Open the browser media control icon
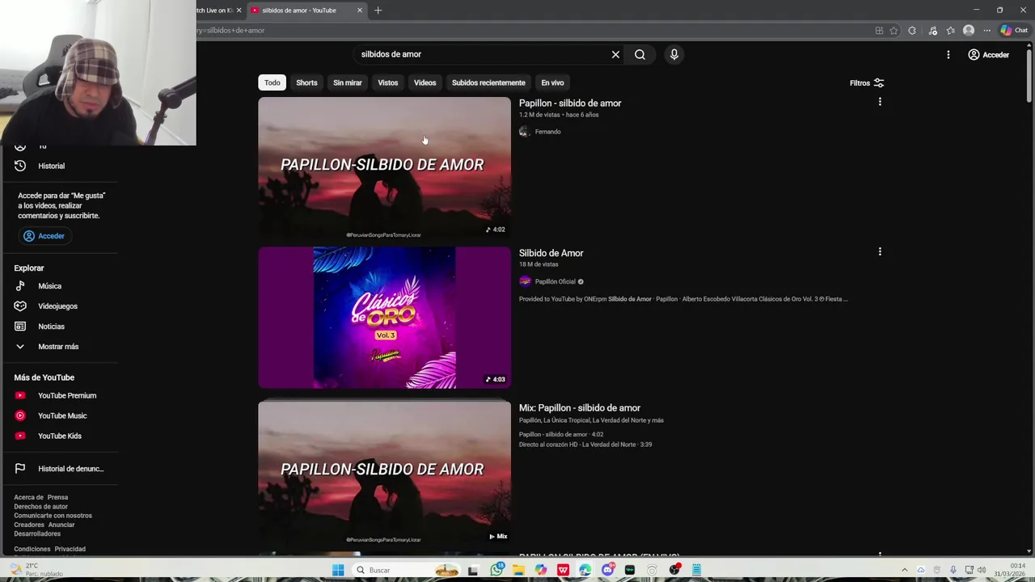The height and width of the screenshot is (582, 1035). [932, 31]
